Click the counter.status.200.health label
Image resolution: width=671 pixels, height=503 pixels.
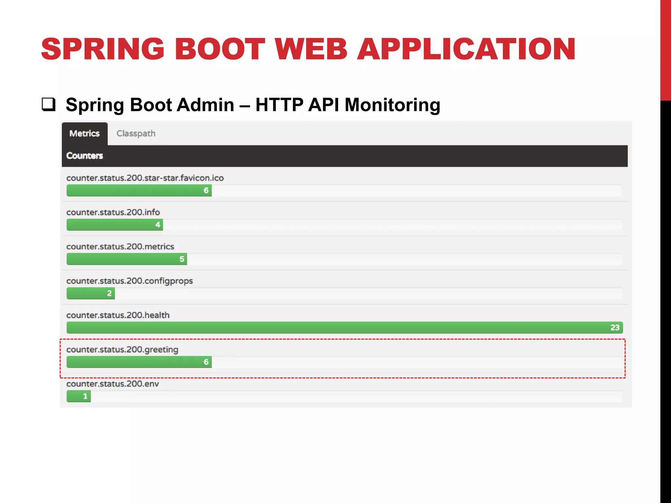coord(118,315)
